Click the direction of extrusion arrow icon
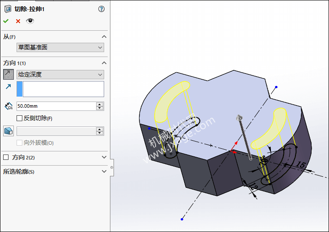The width and height of the screenshot is (329, 232). [x=8, y=86]
